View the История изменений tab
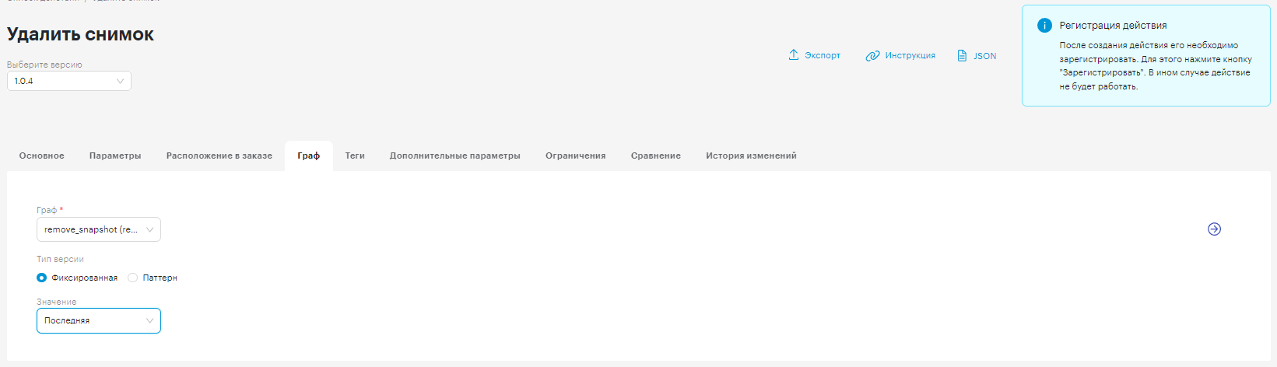This screenshot has height=367, width=1277. tap(751, 156)
